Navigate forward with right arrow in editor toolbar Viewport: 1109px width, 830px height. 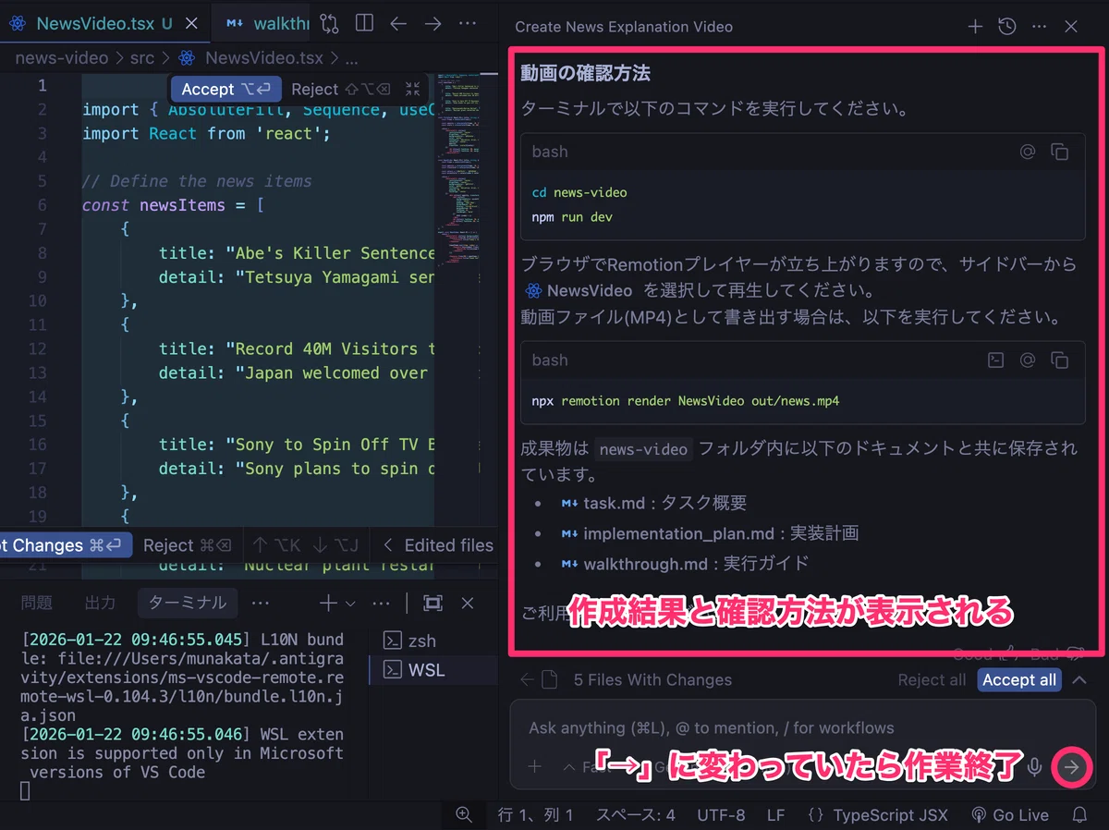433,23
